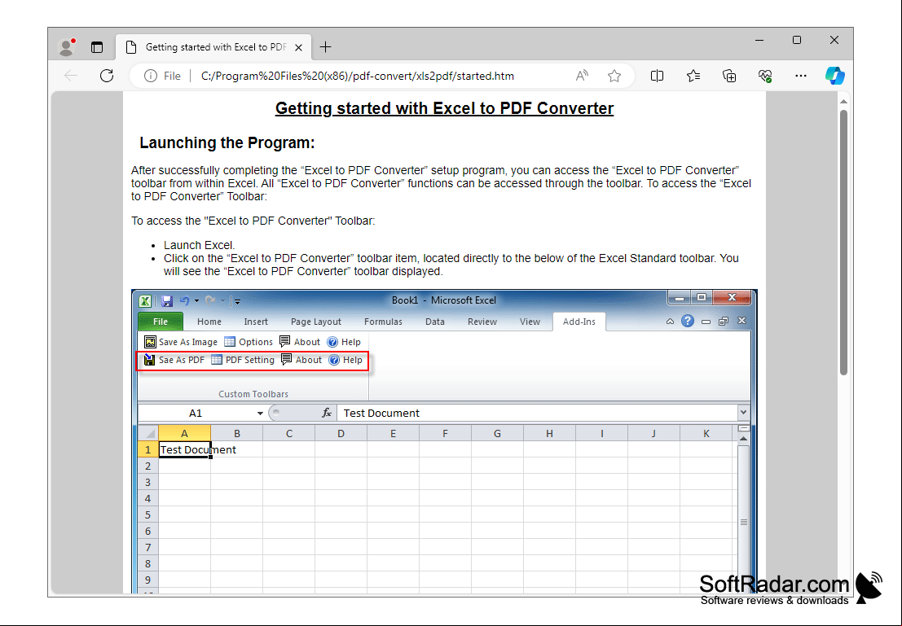
Task: Click About in the Save As Image row
Action: click(299, 342)
